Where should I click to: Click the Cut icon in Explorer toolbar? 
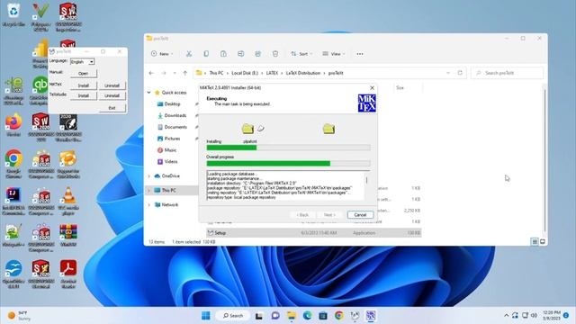click(x=189, y=54)
